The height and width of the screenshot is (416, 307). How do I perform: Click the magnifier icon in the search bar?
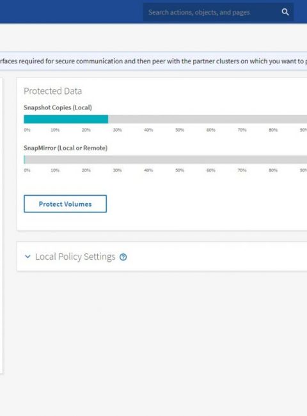tap(285, 12)
